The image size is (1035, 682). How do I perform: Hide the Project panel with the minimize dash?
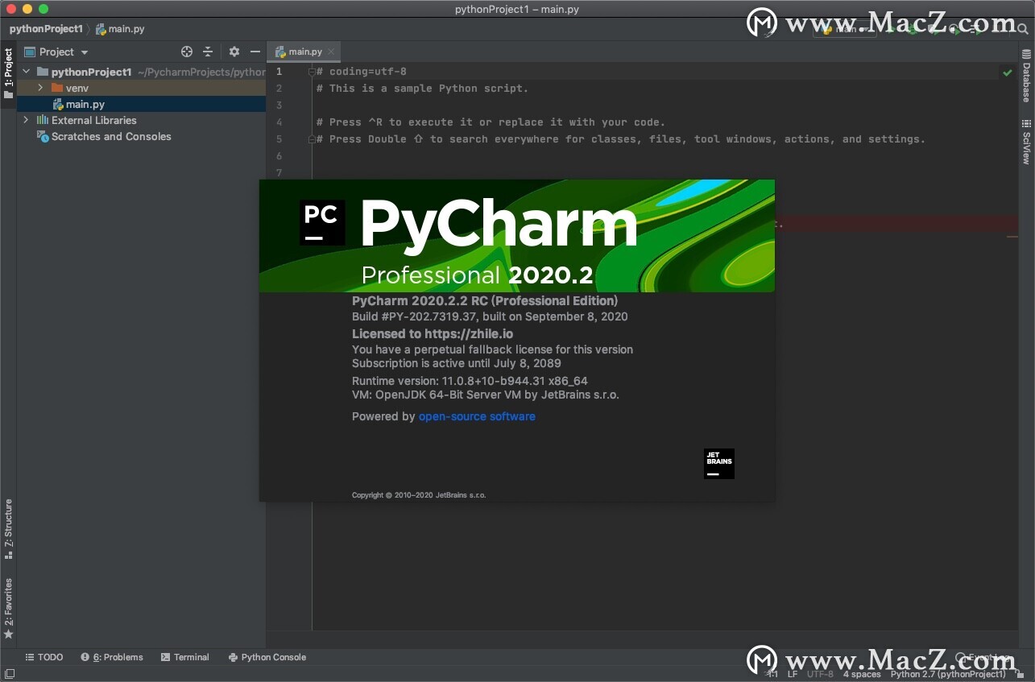(x=255, y=52)
